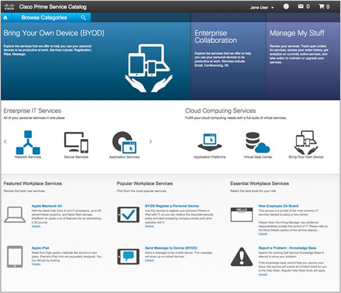341x293 pixels.
Task: Click Details under BYOD Register a Personal Device
Action: click(x=150, y=226)
